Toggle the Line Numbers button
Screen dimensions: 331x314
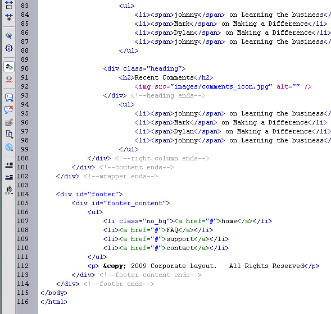9,67
